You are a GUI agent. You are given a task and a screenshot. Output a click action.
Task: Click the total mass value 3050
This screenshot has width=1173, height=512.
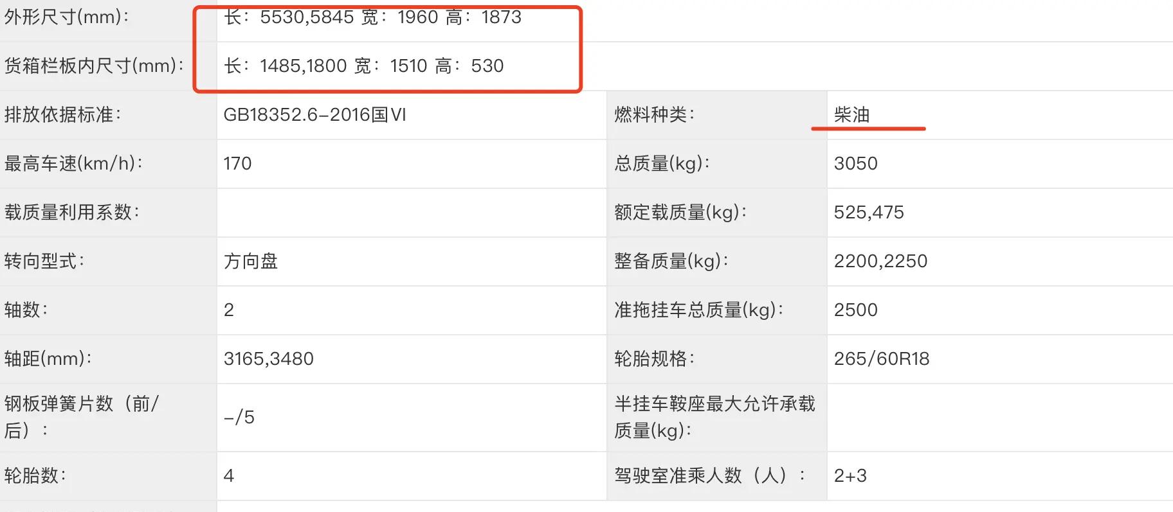[x=855, y=164]
